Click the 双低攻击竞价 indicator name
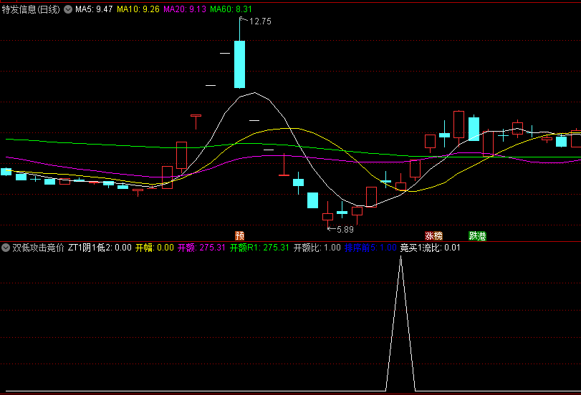This screenshot has width=581, height=395. click(x=39, y=248)
